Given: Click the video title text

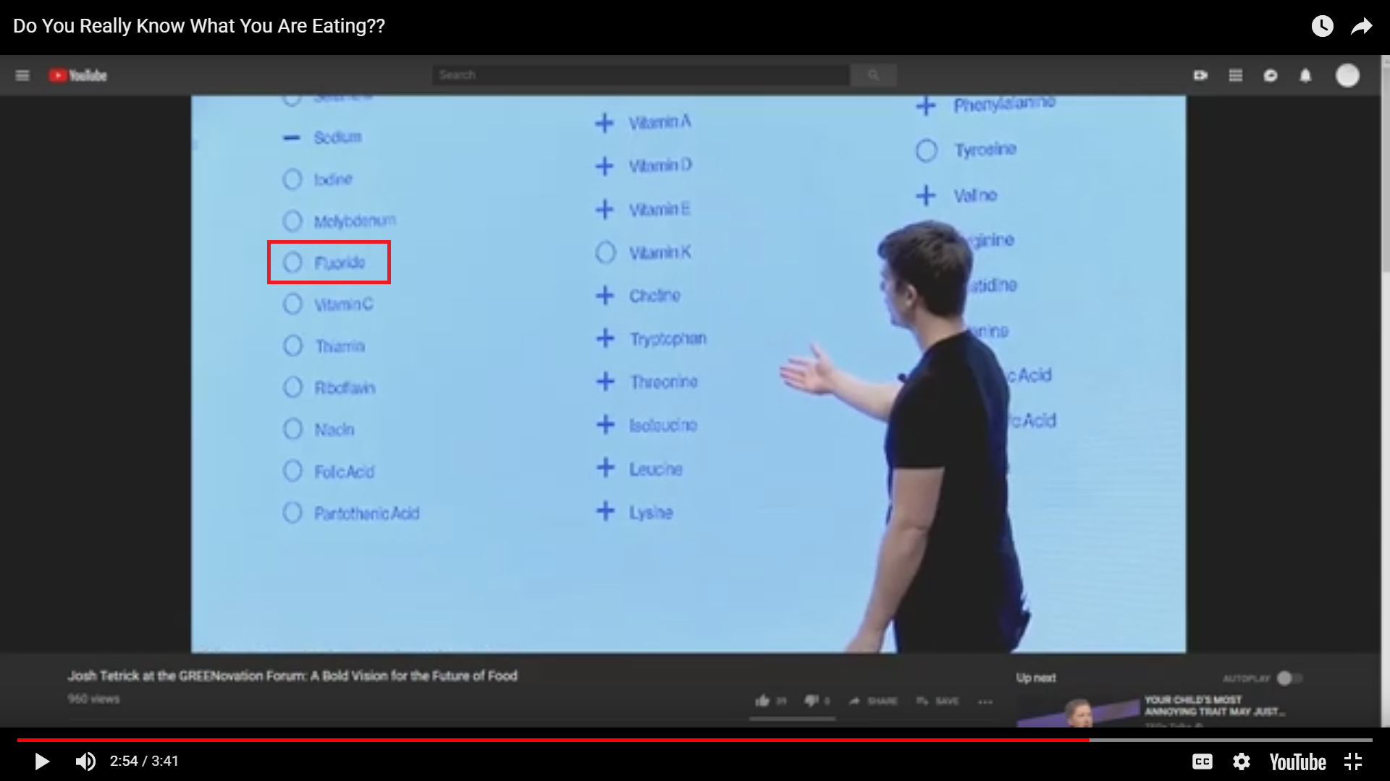Looking at the screenshot, I should tap(199, 26).
